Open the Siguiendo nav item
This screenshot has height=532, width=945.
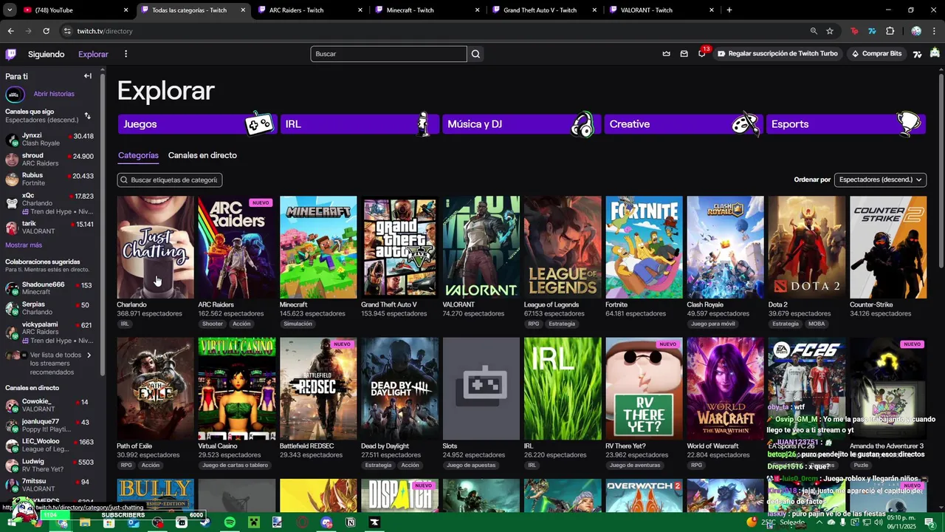(x=47, y=54)
